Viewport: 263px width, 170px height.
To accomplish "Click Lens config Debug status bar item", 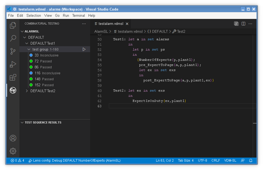I will [75, 161].
